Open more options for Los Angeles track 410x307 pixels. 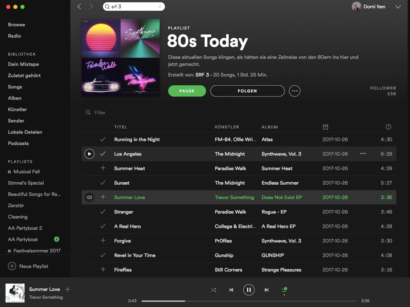coord(363,154)
